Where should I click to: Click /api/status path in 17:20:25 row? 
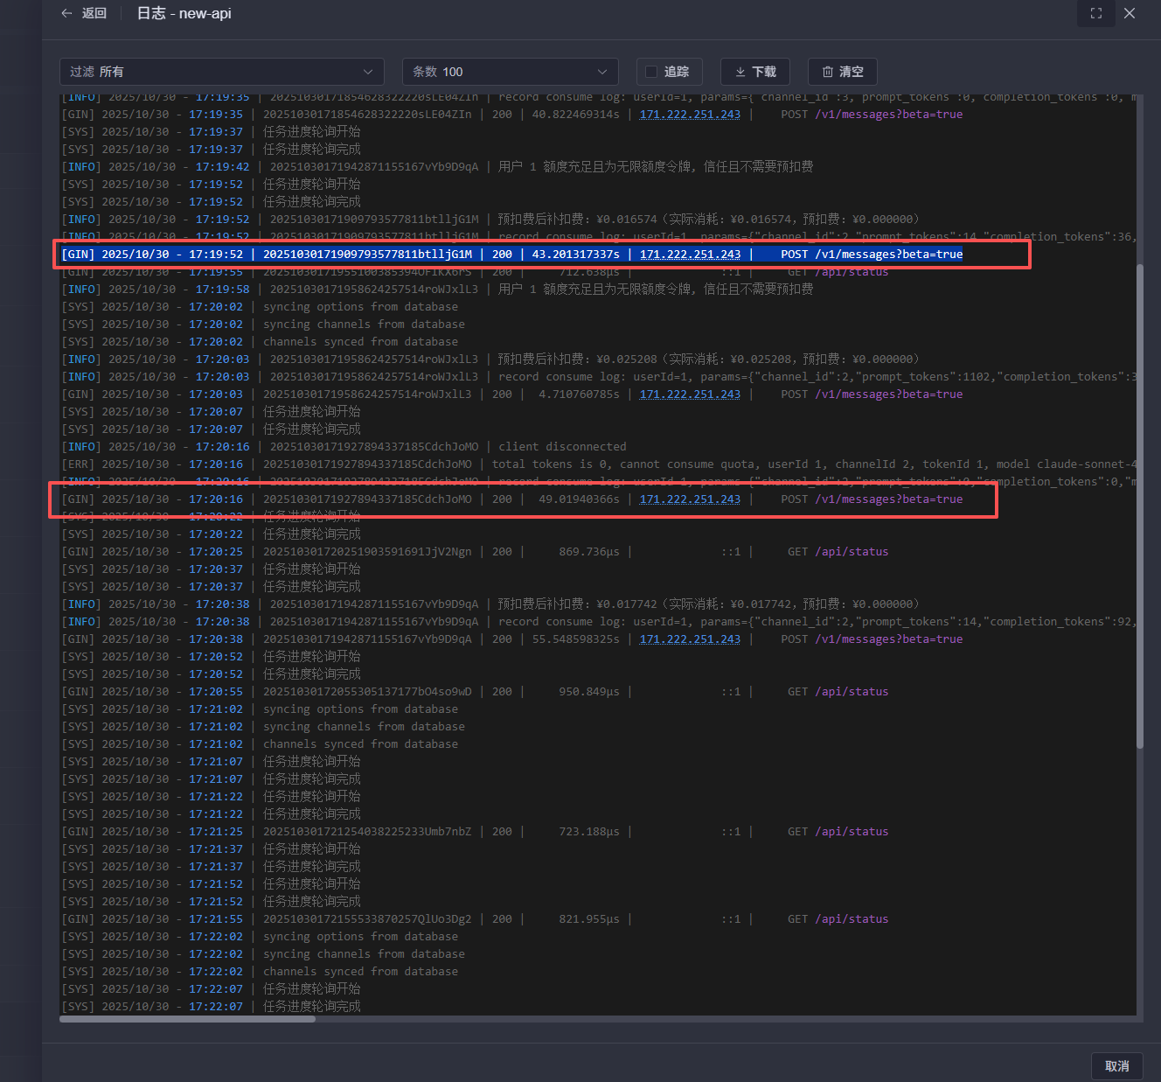coord(852,552)
